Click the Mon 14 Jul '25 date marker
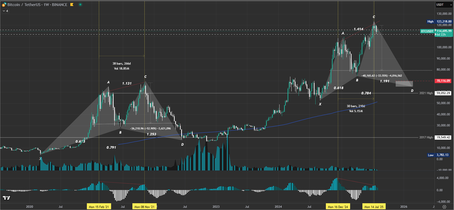The image size is (454, 210). tap(374, 207)
